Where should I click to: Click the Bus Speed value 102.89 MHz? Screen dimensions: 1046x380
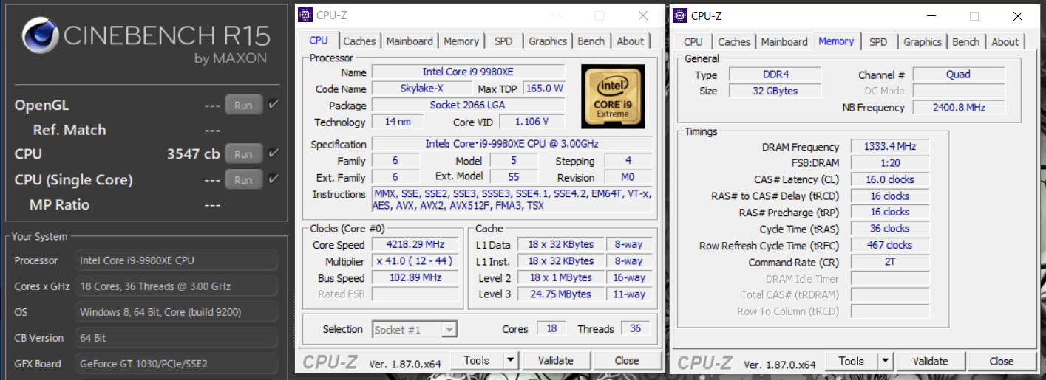(415, 277)
